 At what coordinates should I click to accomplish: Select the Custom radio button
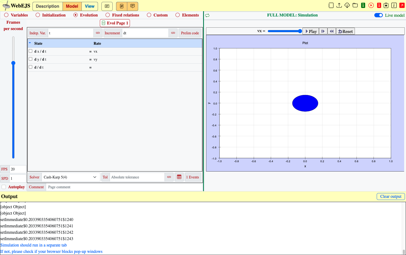coord(149,15)
